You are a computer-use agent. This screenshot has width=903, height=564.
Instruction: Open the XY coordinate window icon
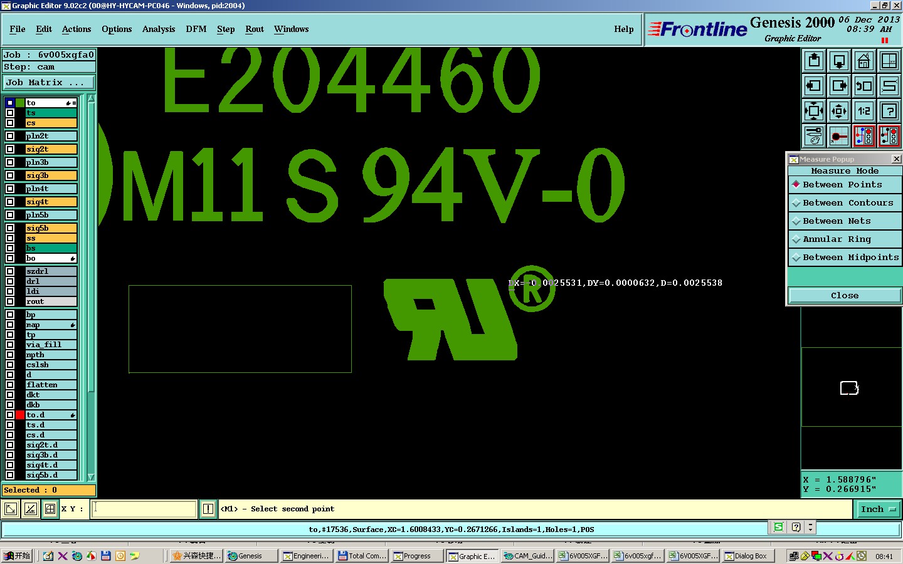click(x=889, y=61)
